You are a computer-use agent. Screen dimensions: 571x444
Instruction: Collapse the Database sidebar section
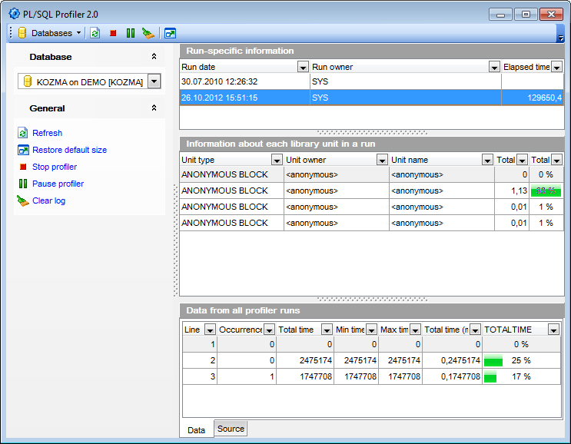[154, 57]
